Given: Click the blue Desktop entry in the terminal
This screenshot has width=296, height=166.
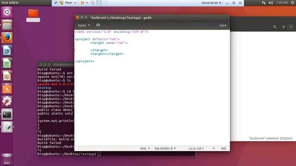Looking at the screenshot, I should (x=44, y=88).
